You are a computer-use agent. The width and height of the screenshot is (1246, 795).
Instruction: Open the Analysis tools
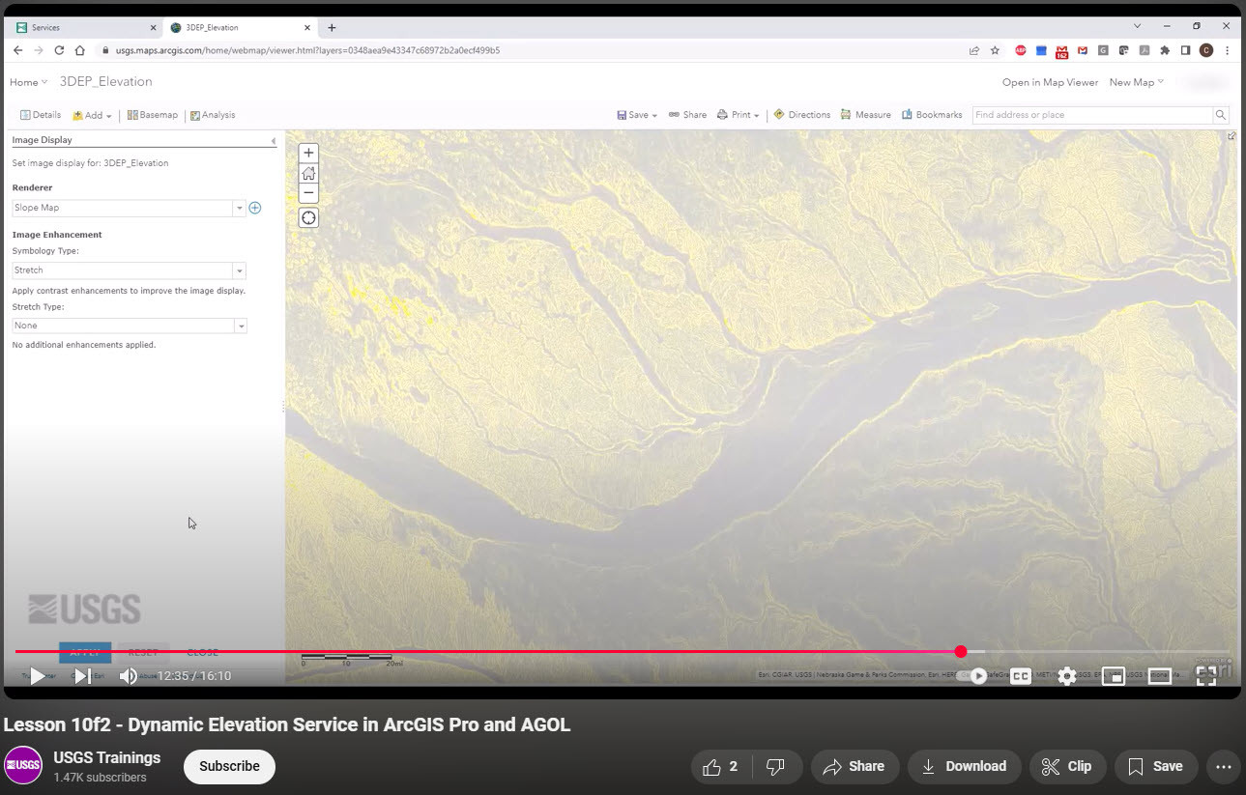pos(213,115)
